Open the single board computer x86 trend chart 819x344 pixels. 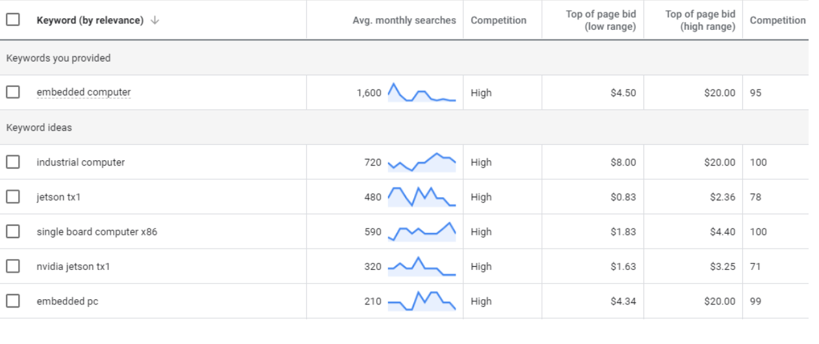(422, 232)
